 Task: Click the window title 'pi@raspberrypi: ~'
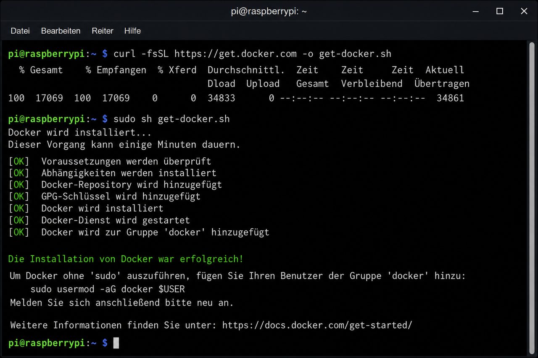pyautogui.click(x=269, y=11)
